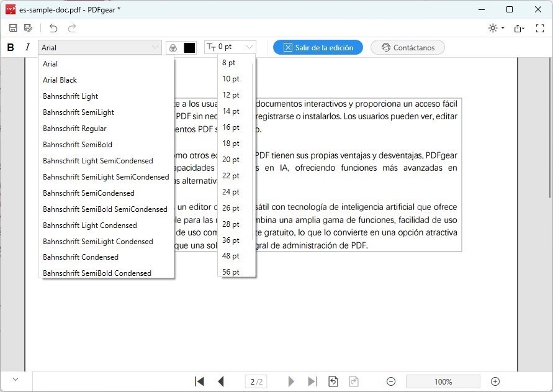This screenshot has height=392, width=553.
Task: Zoom in with the plus icon
Action: click(495, 381)
